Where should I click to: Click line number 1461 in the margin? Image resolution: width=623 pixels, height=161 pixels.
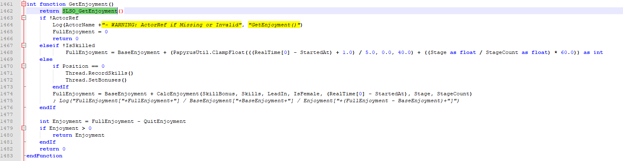(x=7, y=4)
